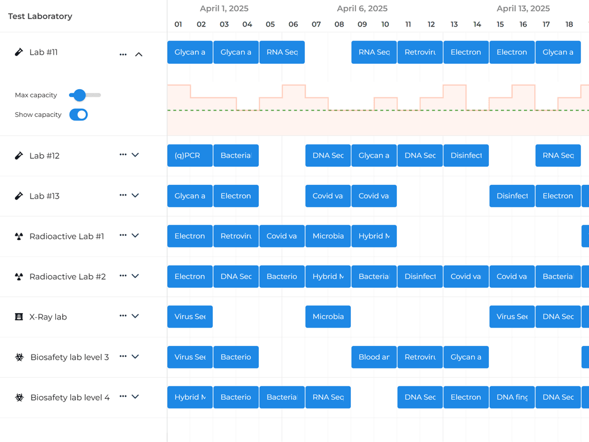589x442 pixels.
Task: Click the Blood analysis task in Biosafety lab level 3
Action: tap(374, 357)
